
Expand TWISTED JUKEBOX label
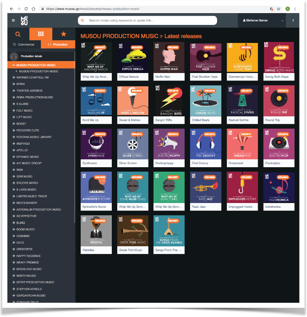[x=14, y=90]
